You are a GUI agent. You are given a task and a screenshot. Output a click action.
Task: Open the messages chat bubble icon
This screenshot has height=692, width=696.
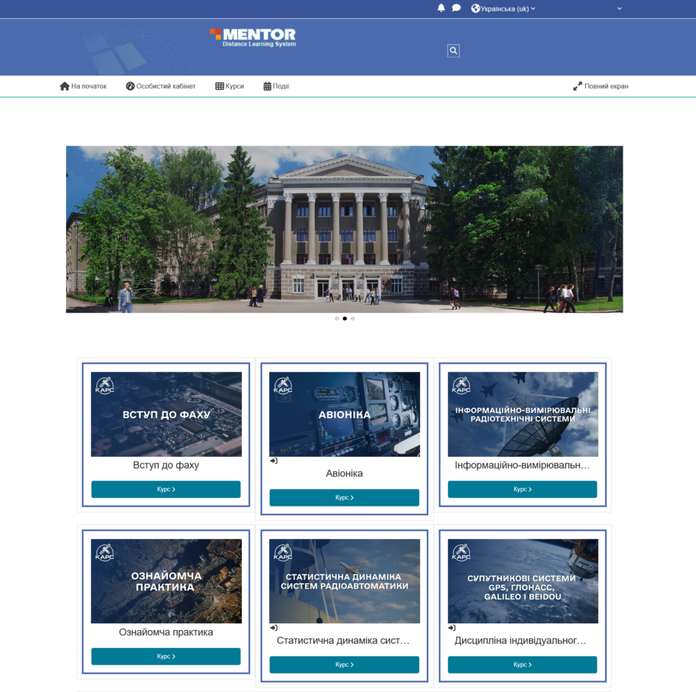[x=456, y=8]
